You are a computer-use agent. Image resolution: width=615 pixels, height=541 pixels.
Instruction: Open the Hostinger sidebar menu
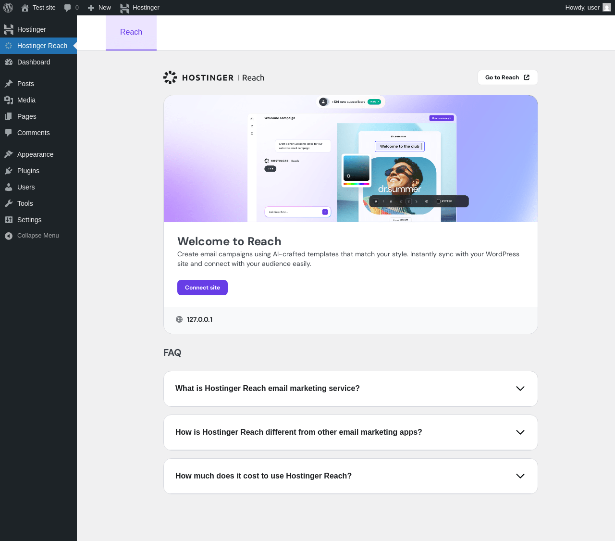[38, 29]
